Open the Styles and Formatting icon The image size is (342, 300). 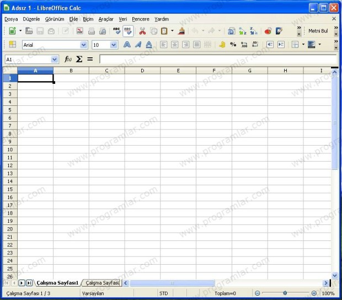pyautogui.click(x=13, y=45)
